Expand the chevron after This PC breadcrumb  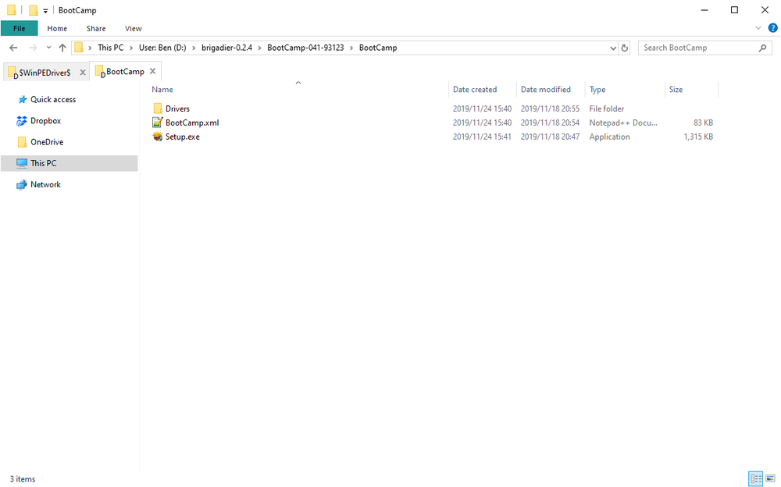(x=131, y=48)
